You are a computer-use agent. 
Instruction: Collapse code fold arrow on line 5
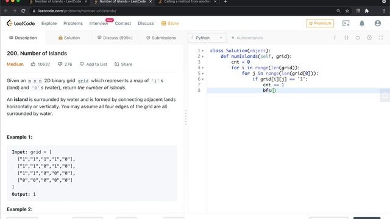(x=203, y=74)
